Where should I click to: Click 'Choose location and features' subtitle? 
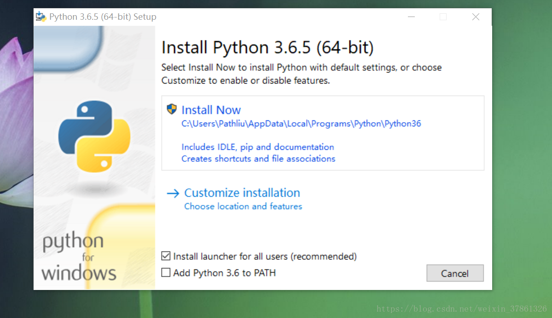(x=243, y=206)
